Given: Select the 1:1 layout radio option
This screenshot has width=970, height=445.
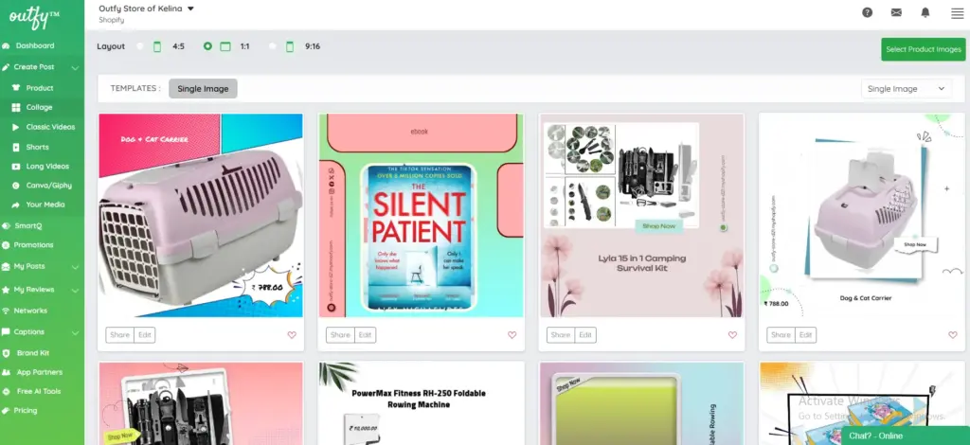Looking at the screenshot, I should pos(207,45).
